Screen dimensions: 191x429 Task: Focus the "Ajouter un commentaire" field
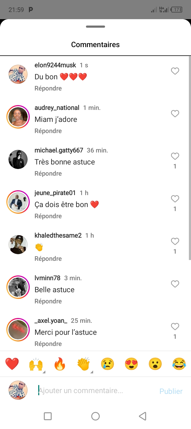pyautogui.click(x=93, y=391)
